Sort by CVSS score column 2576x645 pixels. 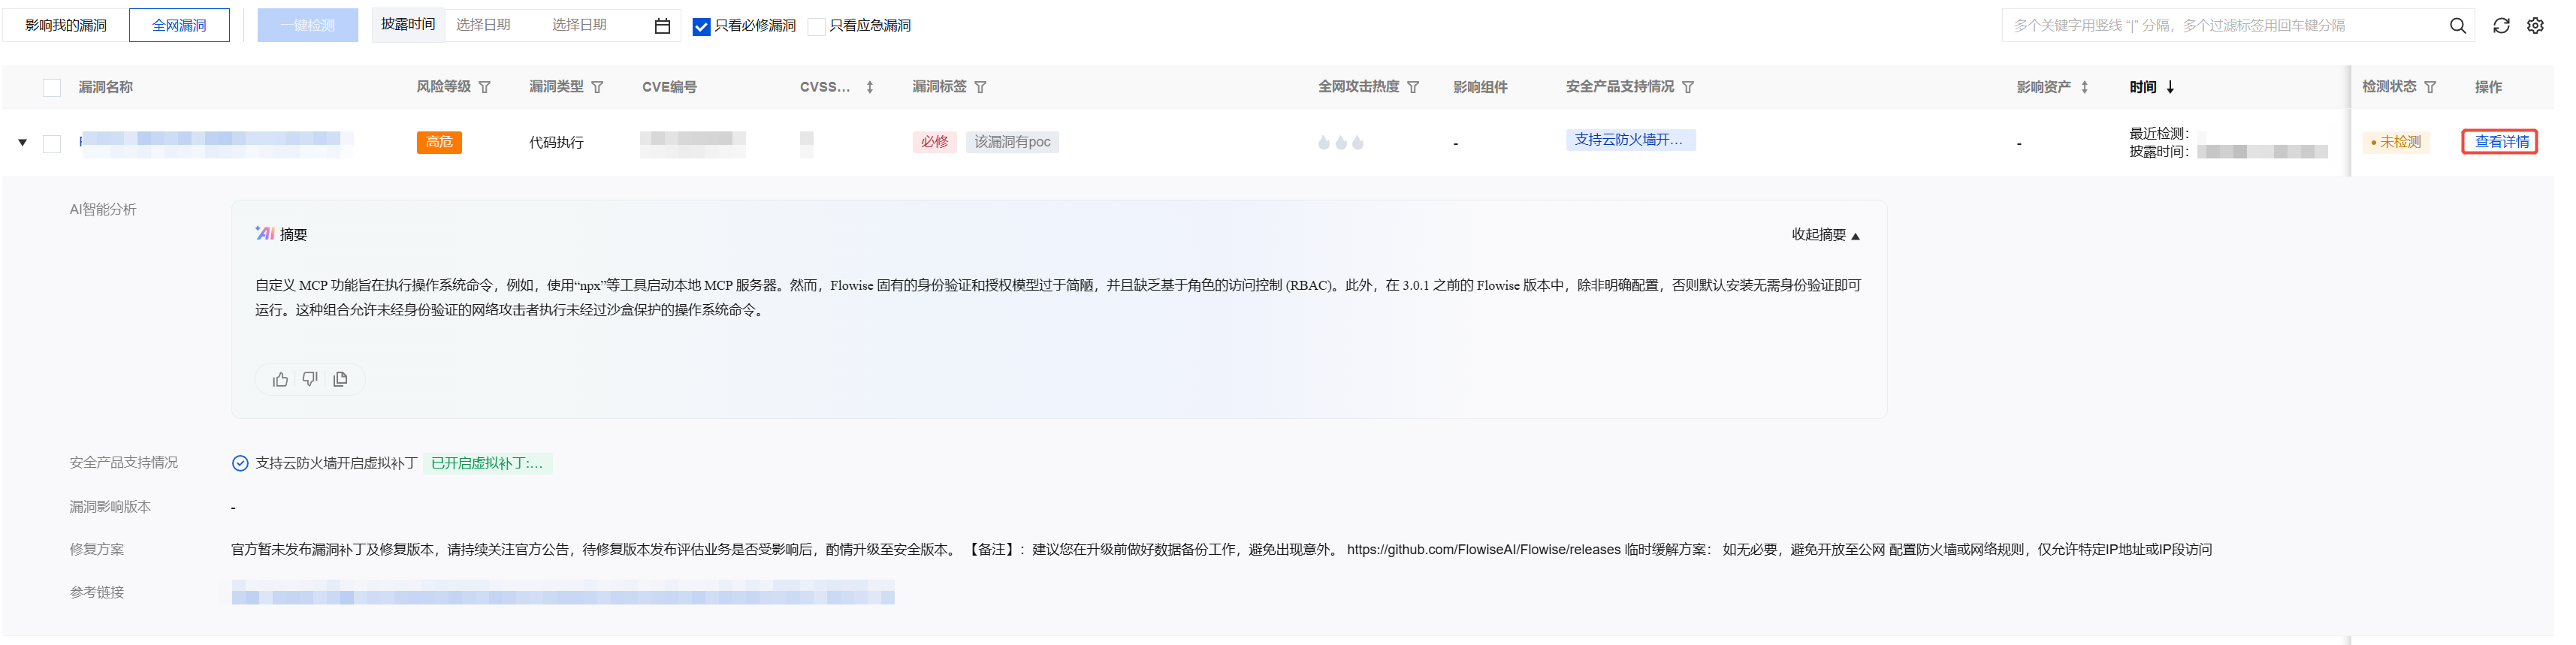870,88
